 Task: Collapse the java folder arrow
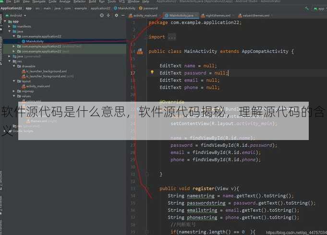[10, 31]
